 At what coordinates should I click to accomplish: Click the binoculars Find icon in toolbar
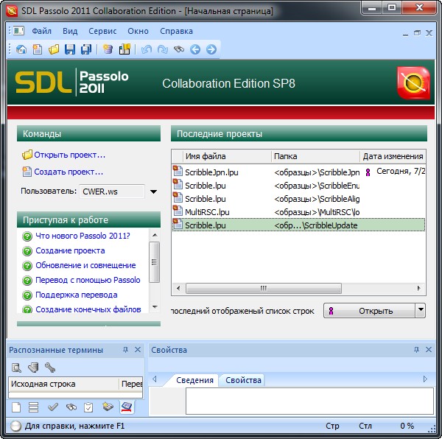178,49
